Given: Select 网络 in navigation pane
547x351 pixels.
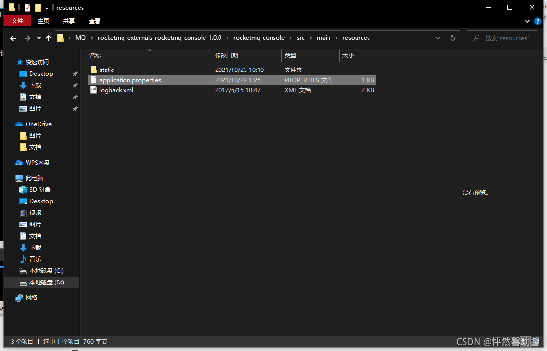Looking at the screenshot, I should tap(31, 297).
